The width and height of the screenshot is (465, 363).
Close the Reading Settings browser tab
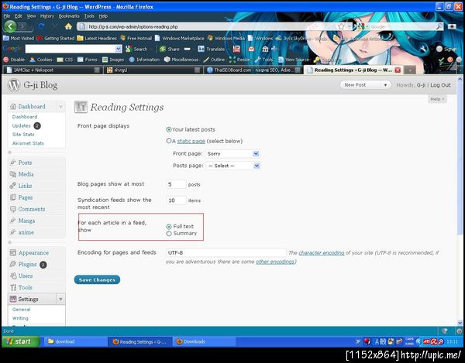click(398, 70)
